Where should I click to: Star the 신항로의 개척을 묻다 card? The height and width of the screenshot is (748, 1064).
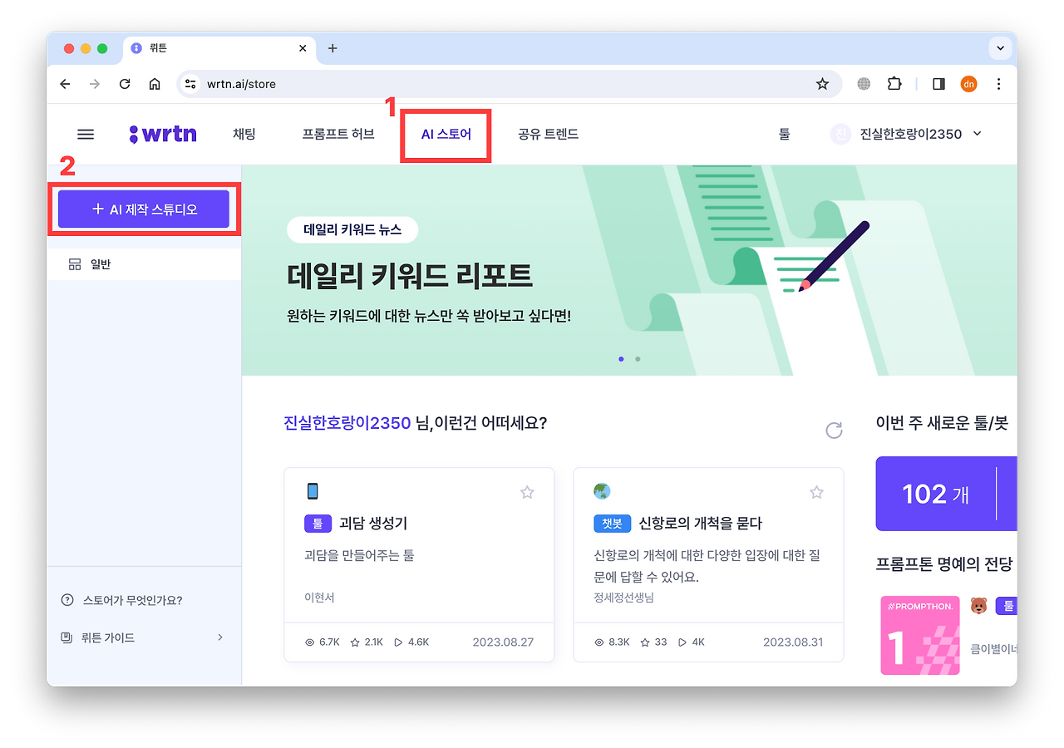point(816,492)
